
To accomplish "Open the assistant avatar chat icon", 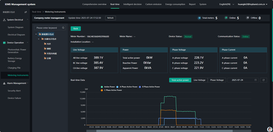I will click(270, 129).
